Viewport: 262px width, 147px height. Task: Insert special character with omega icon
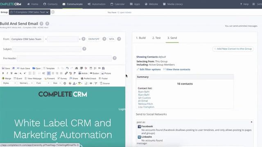pyautogui.click(x=103, y=68)
